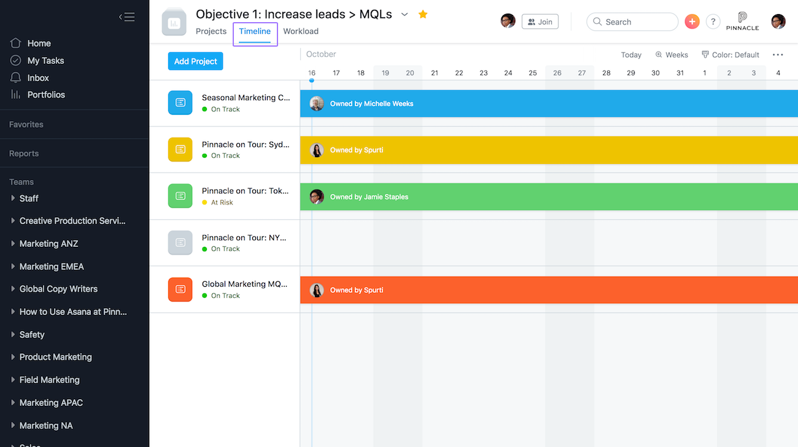
Task: Open the Weeks zoom dropdown
Action: 672,55
